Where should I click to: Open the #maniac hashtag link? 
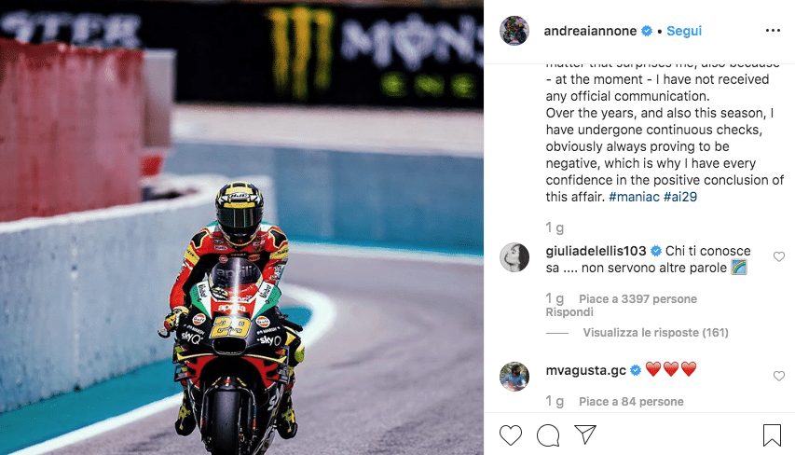pos(634,197)
